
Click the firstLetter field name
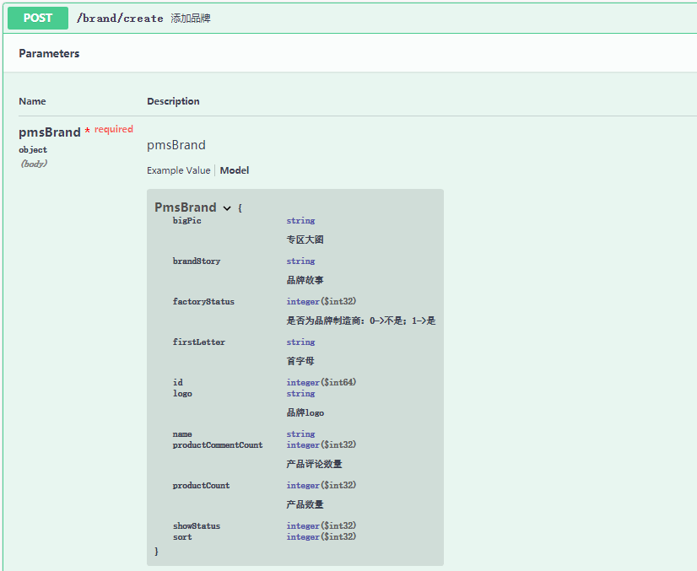198,342
